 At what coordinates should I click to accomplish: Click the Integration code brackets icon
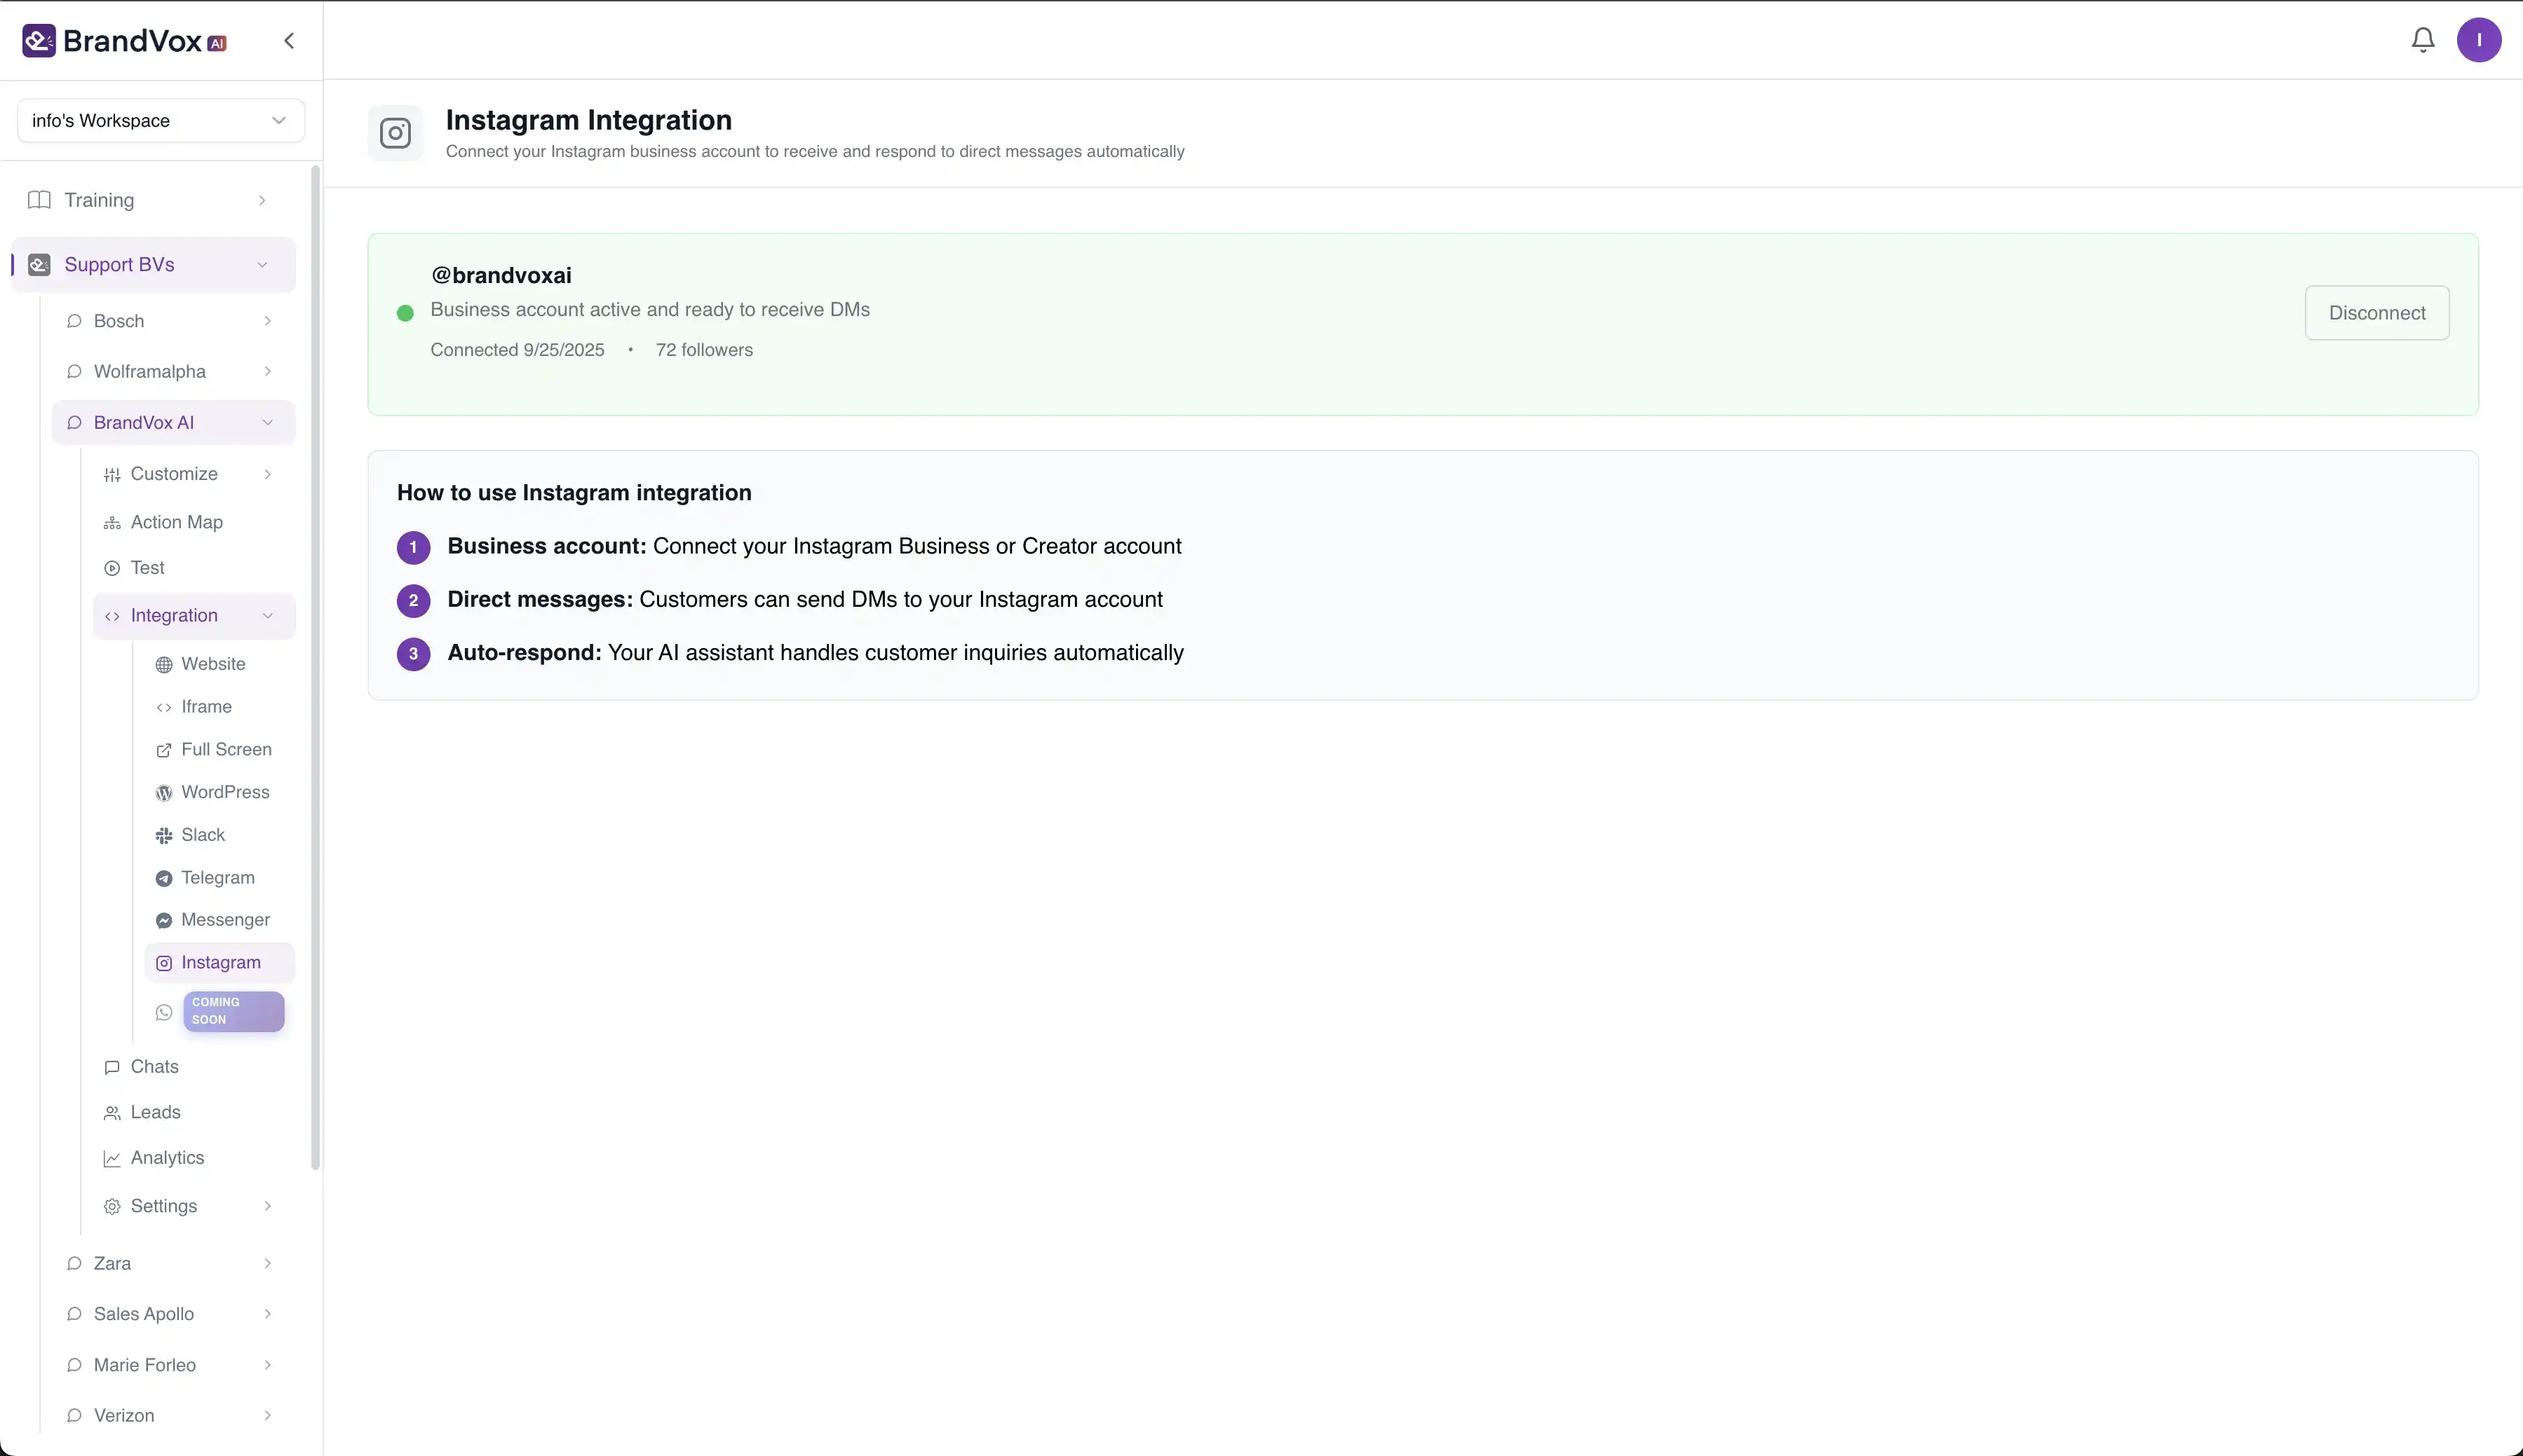click(x=112, y=616)
